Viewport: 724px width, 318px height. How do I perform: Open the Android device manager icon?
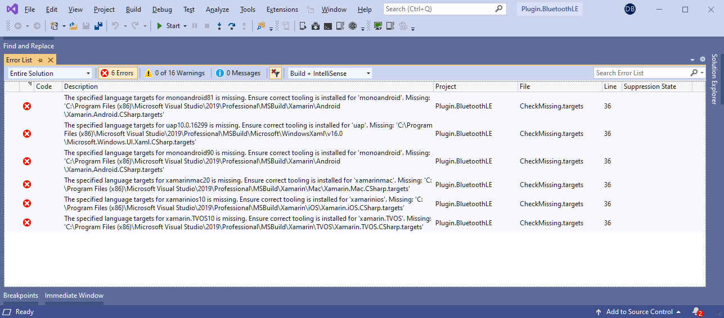(303, 26)
